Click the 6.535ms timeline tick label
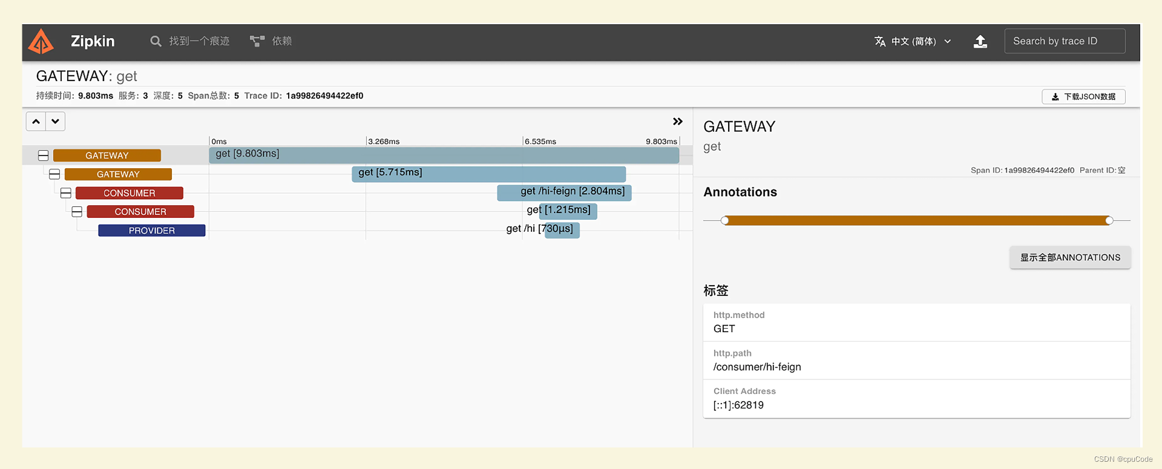 tap(540, 141)
